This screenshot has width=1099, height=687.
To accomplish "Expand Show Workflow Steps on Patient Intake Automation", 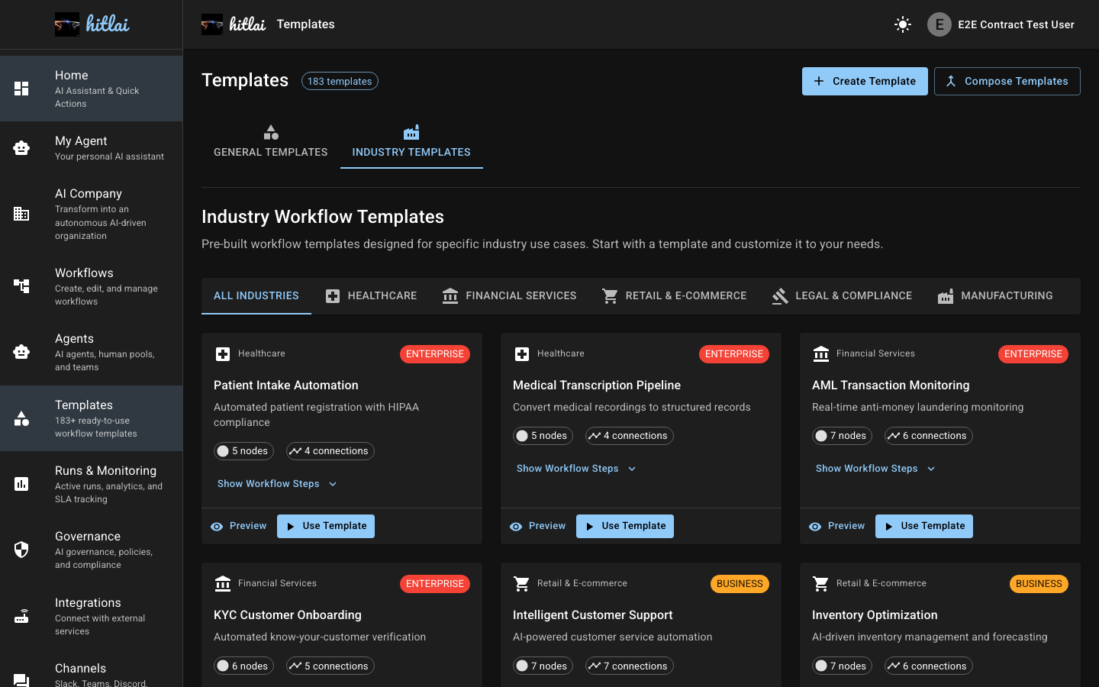I will point(277,483).
